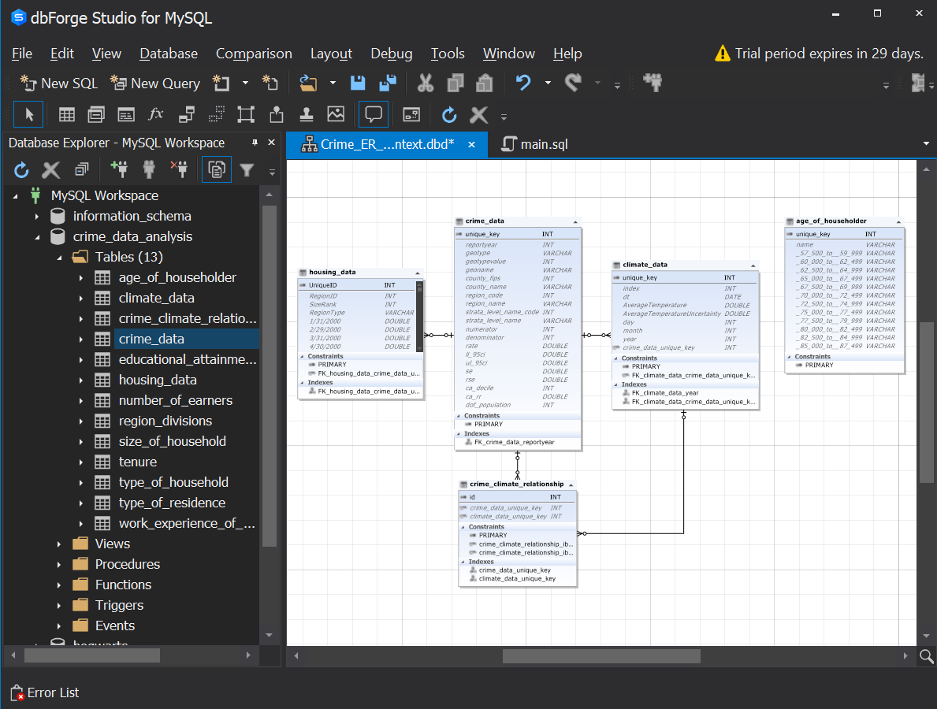This screenshot has height=709, width=937.
Task: Click the stamp tool icon
Action: tap(306, 114)
